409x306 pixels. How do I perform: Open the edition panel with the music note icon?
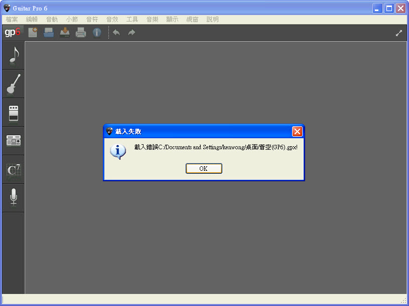[x=14, y=55]
